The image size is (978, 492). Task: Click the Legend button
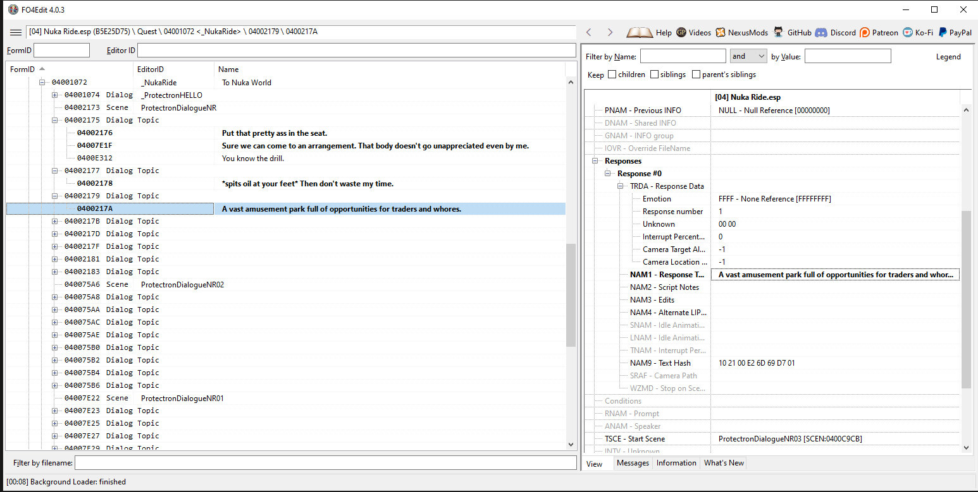pyautogui.click(x=948, y=57)
